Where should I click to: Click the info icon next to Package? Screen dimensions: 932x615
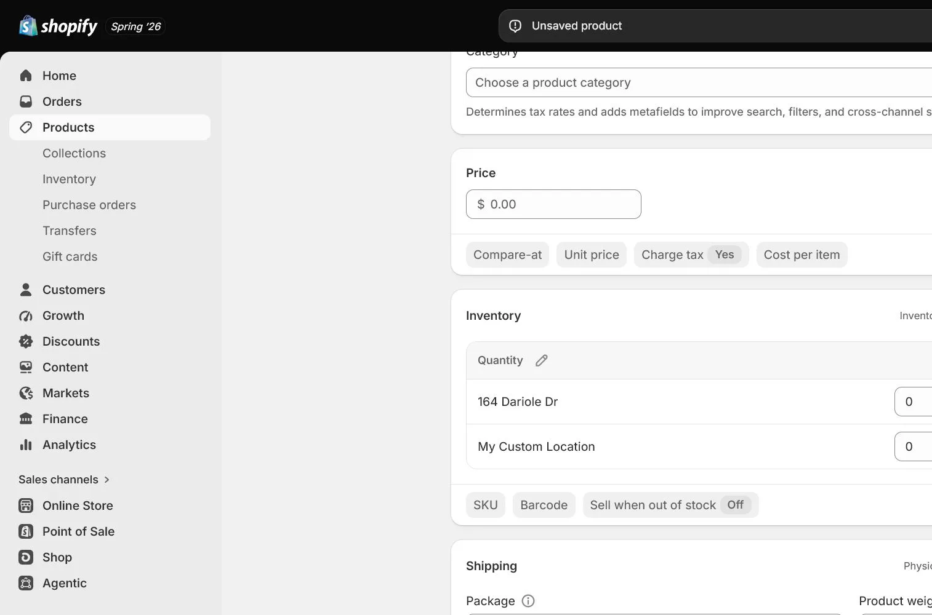coord(528,601)
